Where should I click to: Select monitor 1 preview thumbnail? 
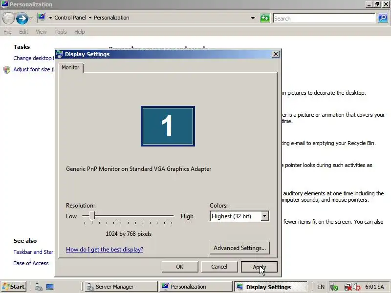coord(168,126)
